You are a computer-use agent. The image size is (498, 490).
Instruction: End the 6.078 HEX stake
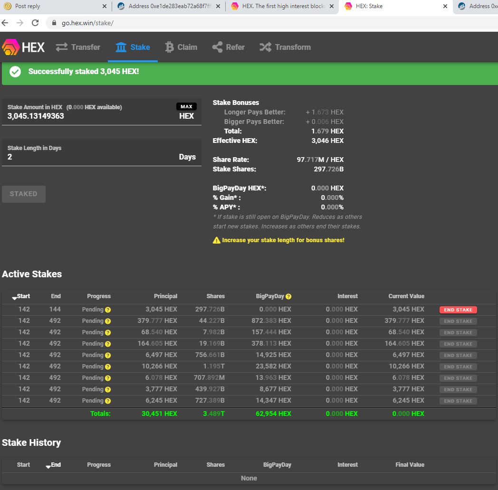point(458,378)
